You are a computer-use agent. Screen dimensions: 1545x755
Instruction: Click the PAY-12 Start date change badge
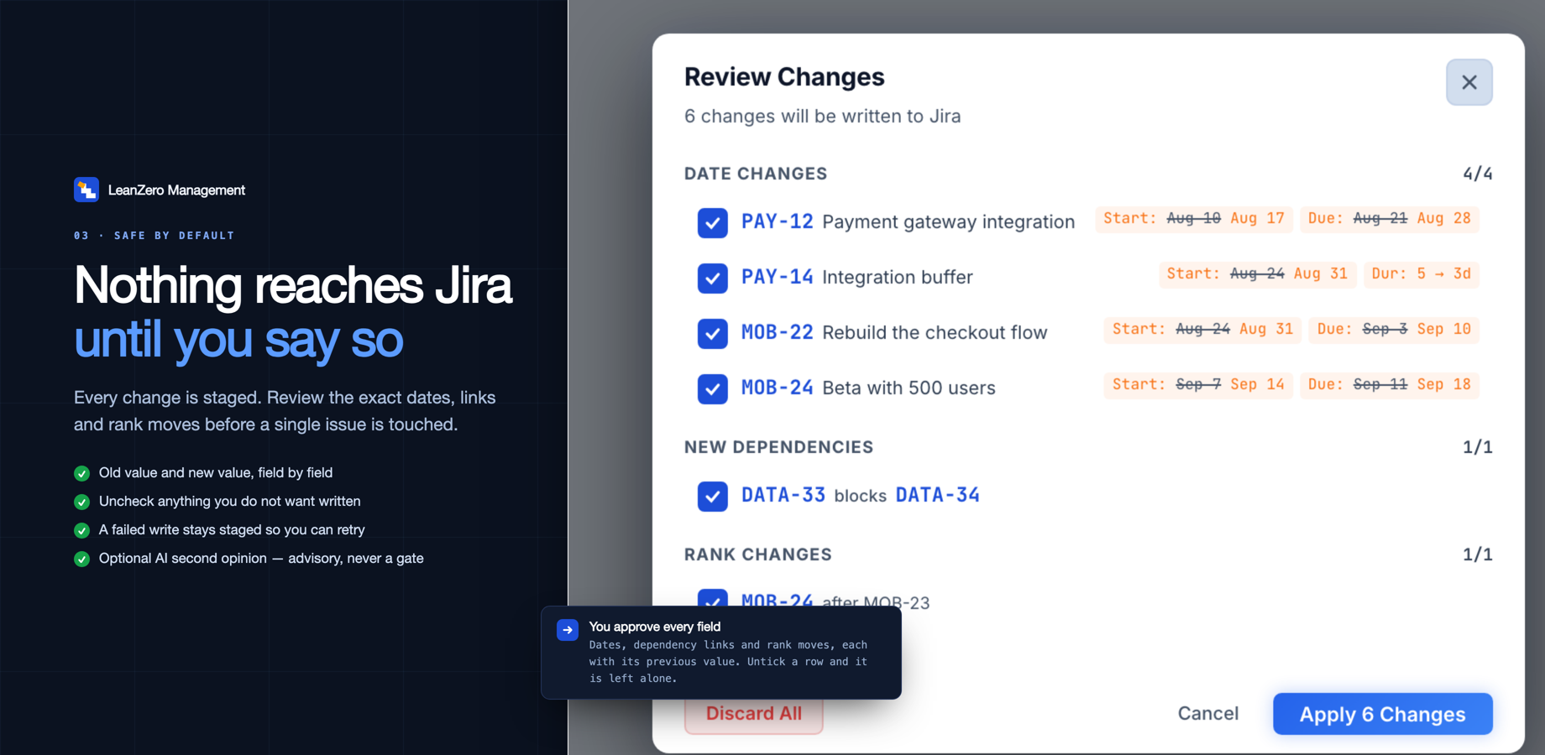[1193, 219]
